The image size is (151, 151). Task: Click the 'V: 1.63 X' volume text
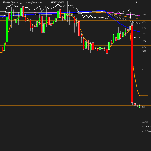pyautogui.click(x=146, y=127)
